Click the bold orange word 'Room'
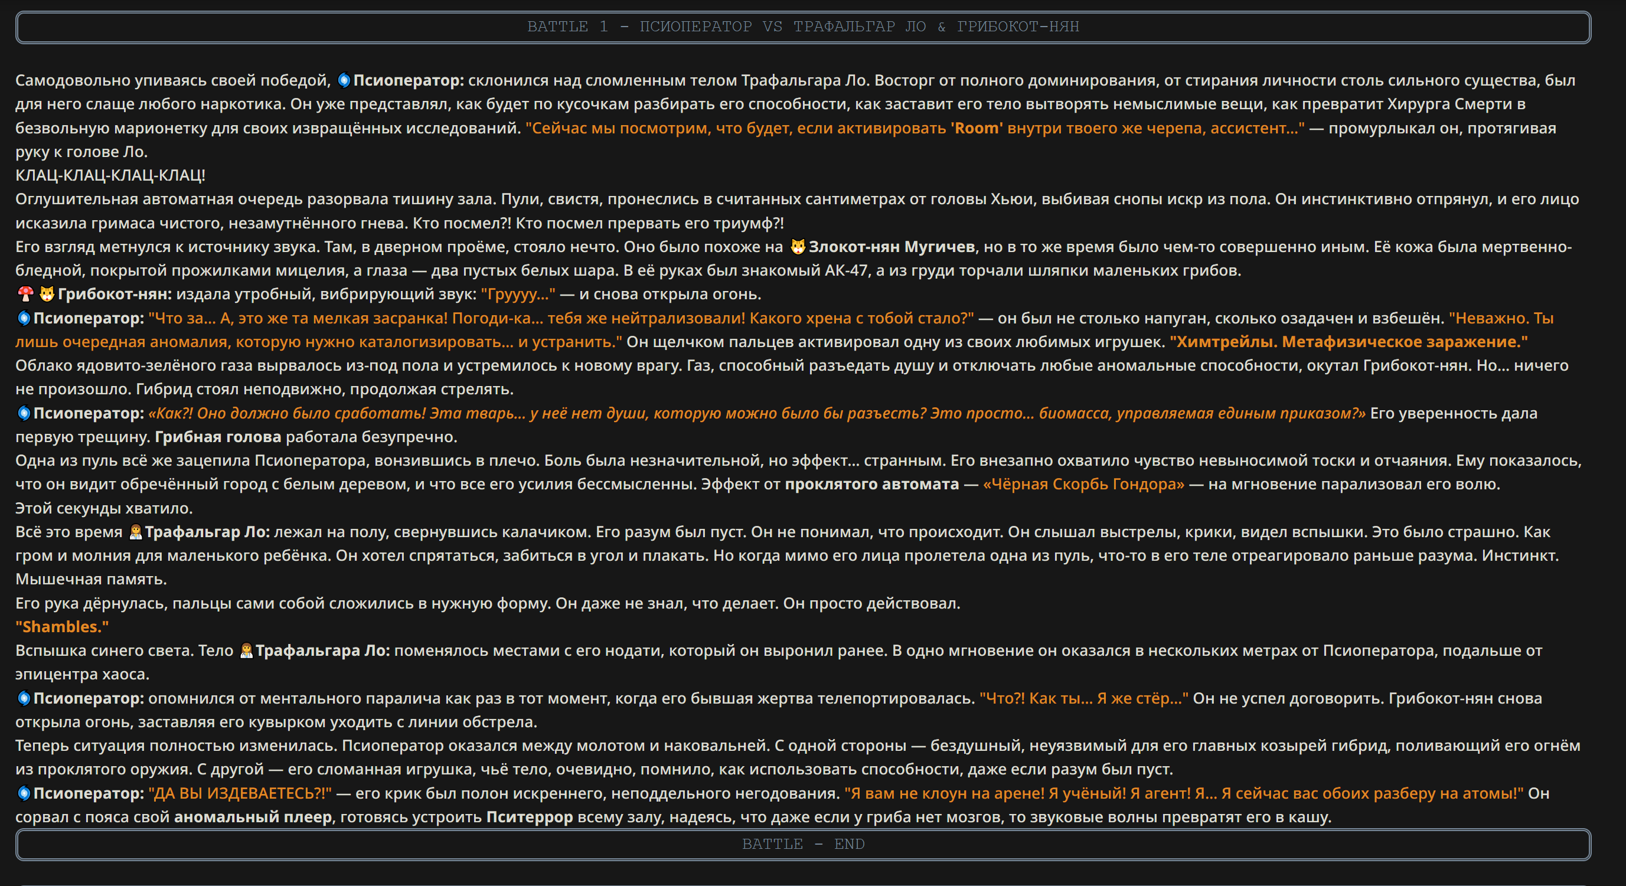Viewport: 1626px width, 886px height. 976,128
